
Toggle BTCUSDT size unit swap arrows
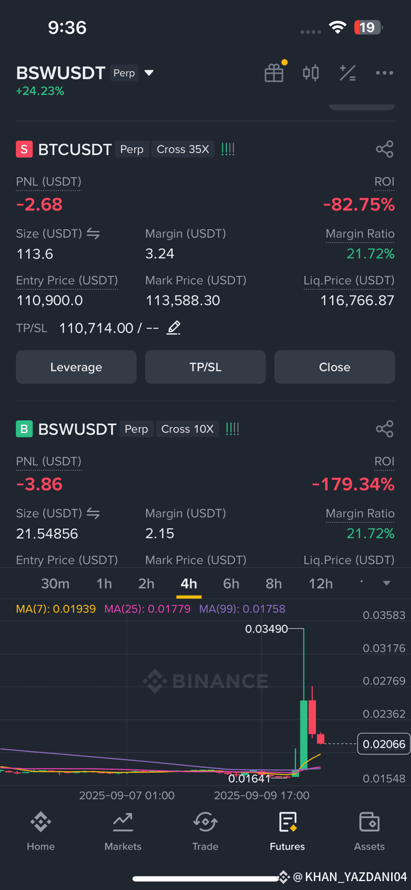click(93, 233)
